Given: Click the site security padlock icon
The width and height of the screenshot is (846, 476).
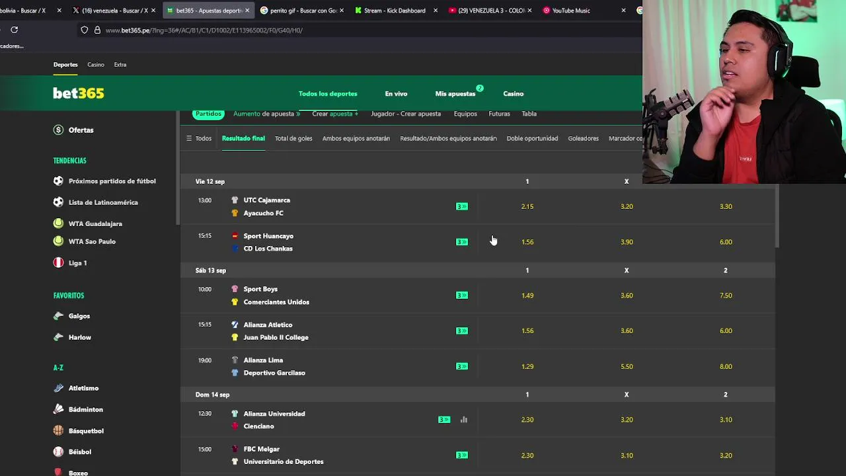Looking at the screenshot, I should click(x=97, y=30).
